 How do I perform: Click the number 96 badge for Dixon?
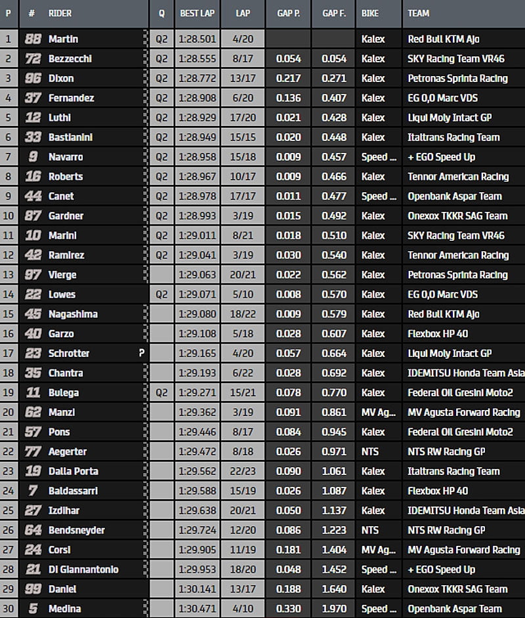tap(33, 78)
